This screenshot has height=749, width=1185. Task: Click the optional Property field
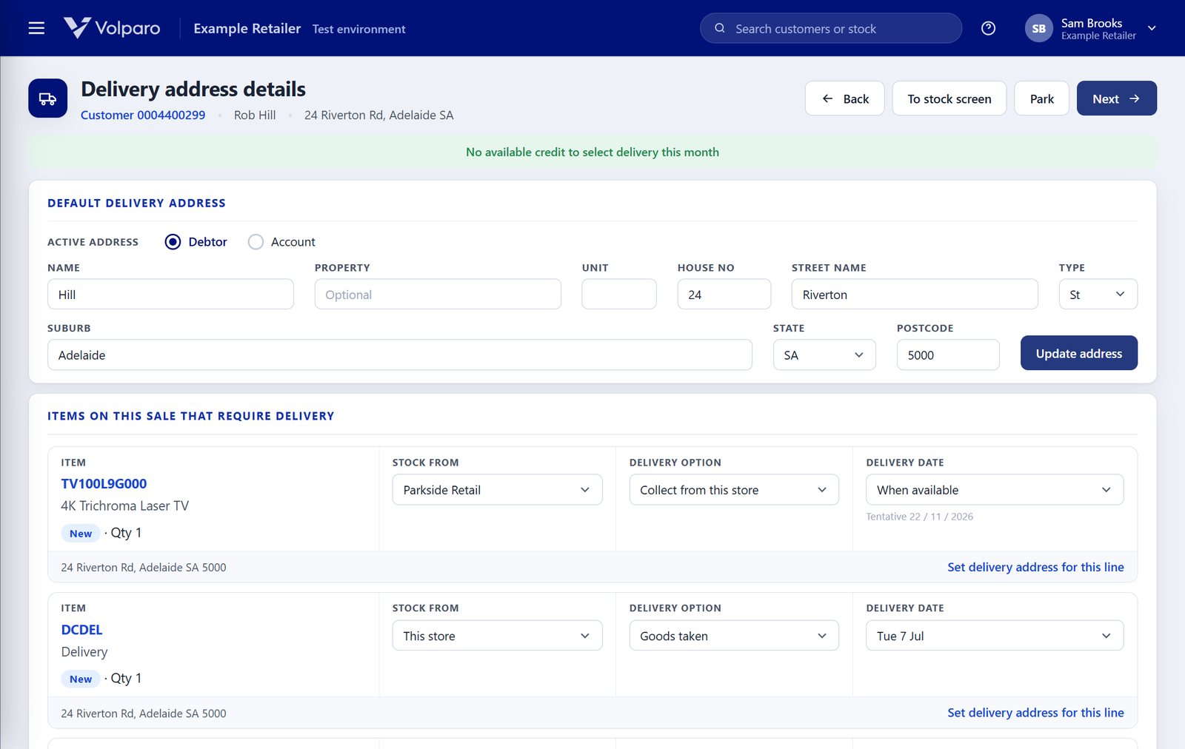tap(438, 295)
